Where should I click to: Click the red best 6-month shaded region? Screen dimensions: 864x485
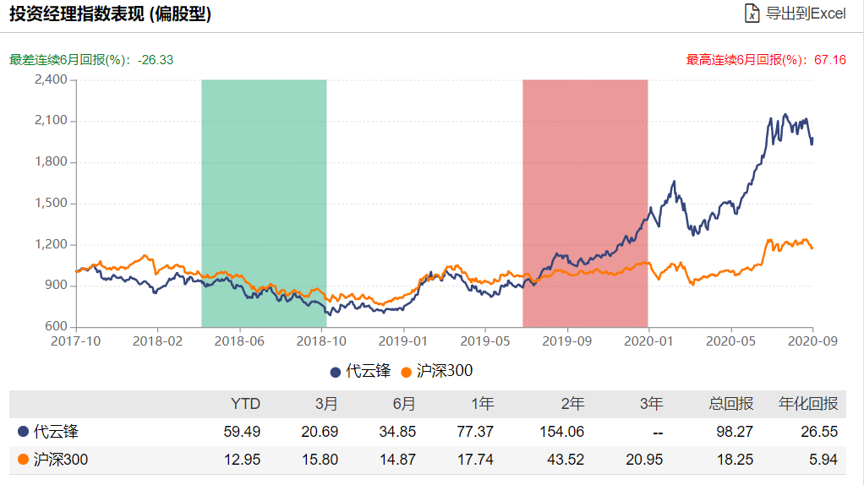(x=585, y=204)
